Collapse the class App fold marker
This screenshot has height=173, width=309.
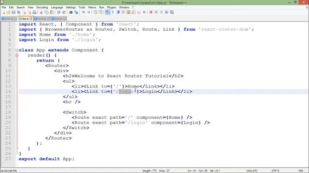17,50
